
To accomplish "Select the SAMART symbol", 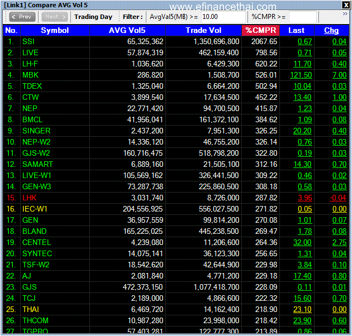I will [37, 164].
